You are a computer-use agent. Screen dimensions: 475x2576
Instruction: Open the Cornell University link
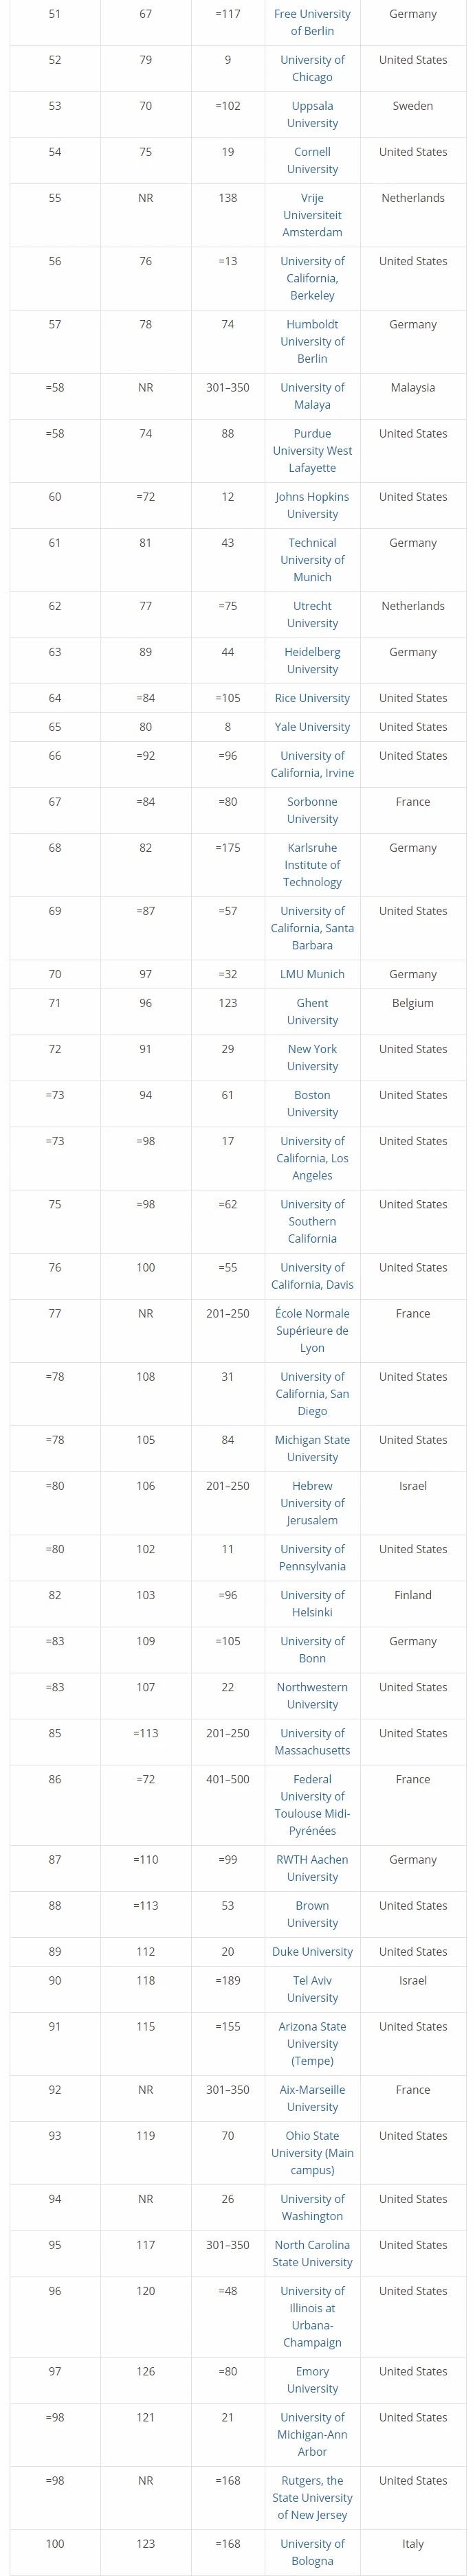click(312, 160)
